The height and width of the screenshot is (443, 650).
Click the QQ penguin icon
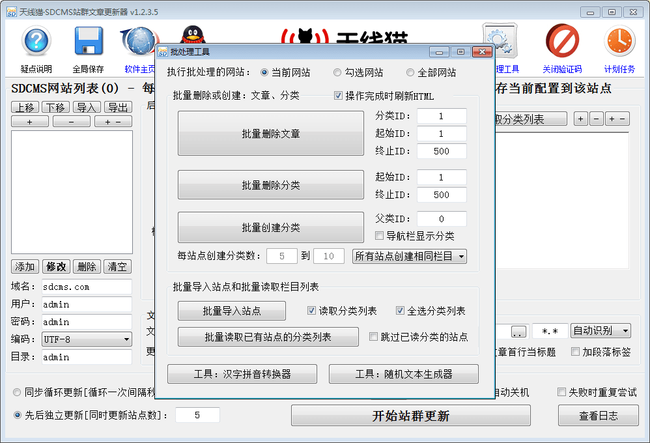tap(192, 35)
